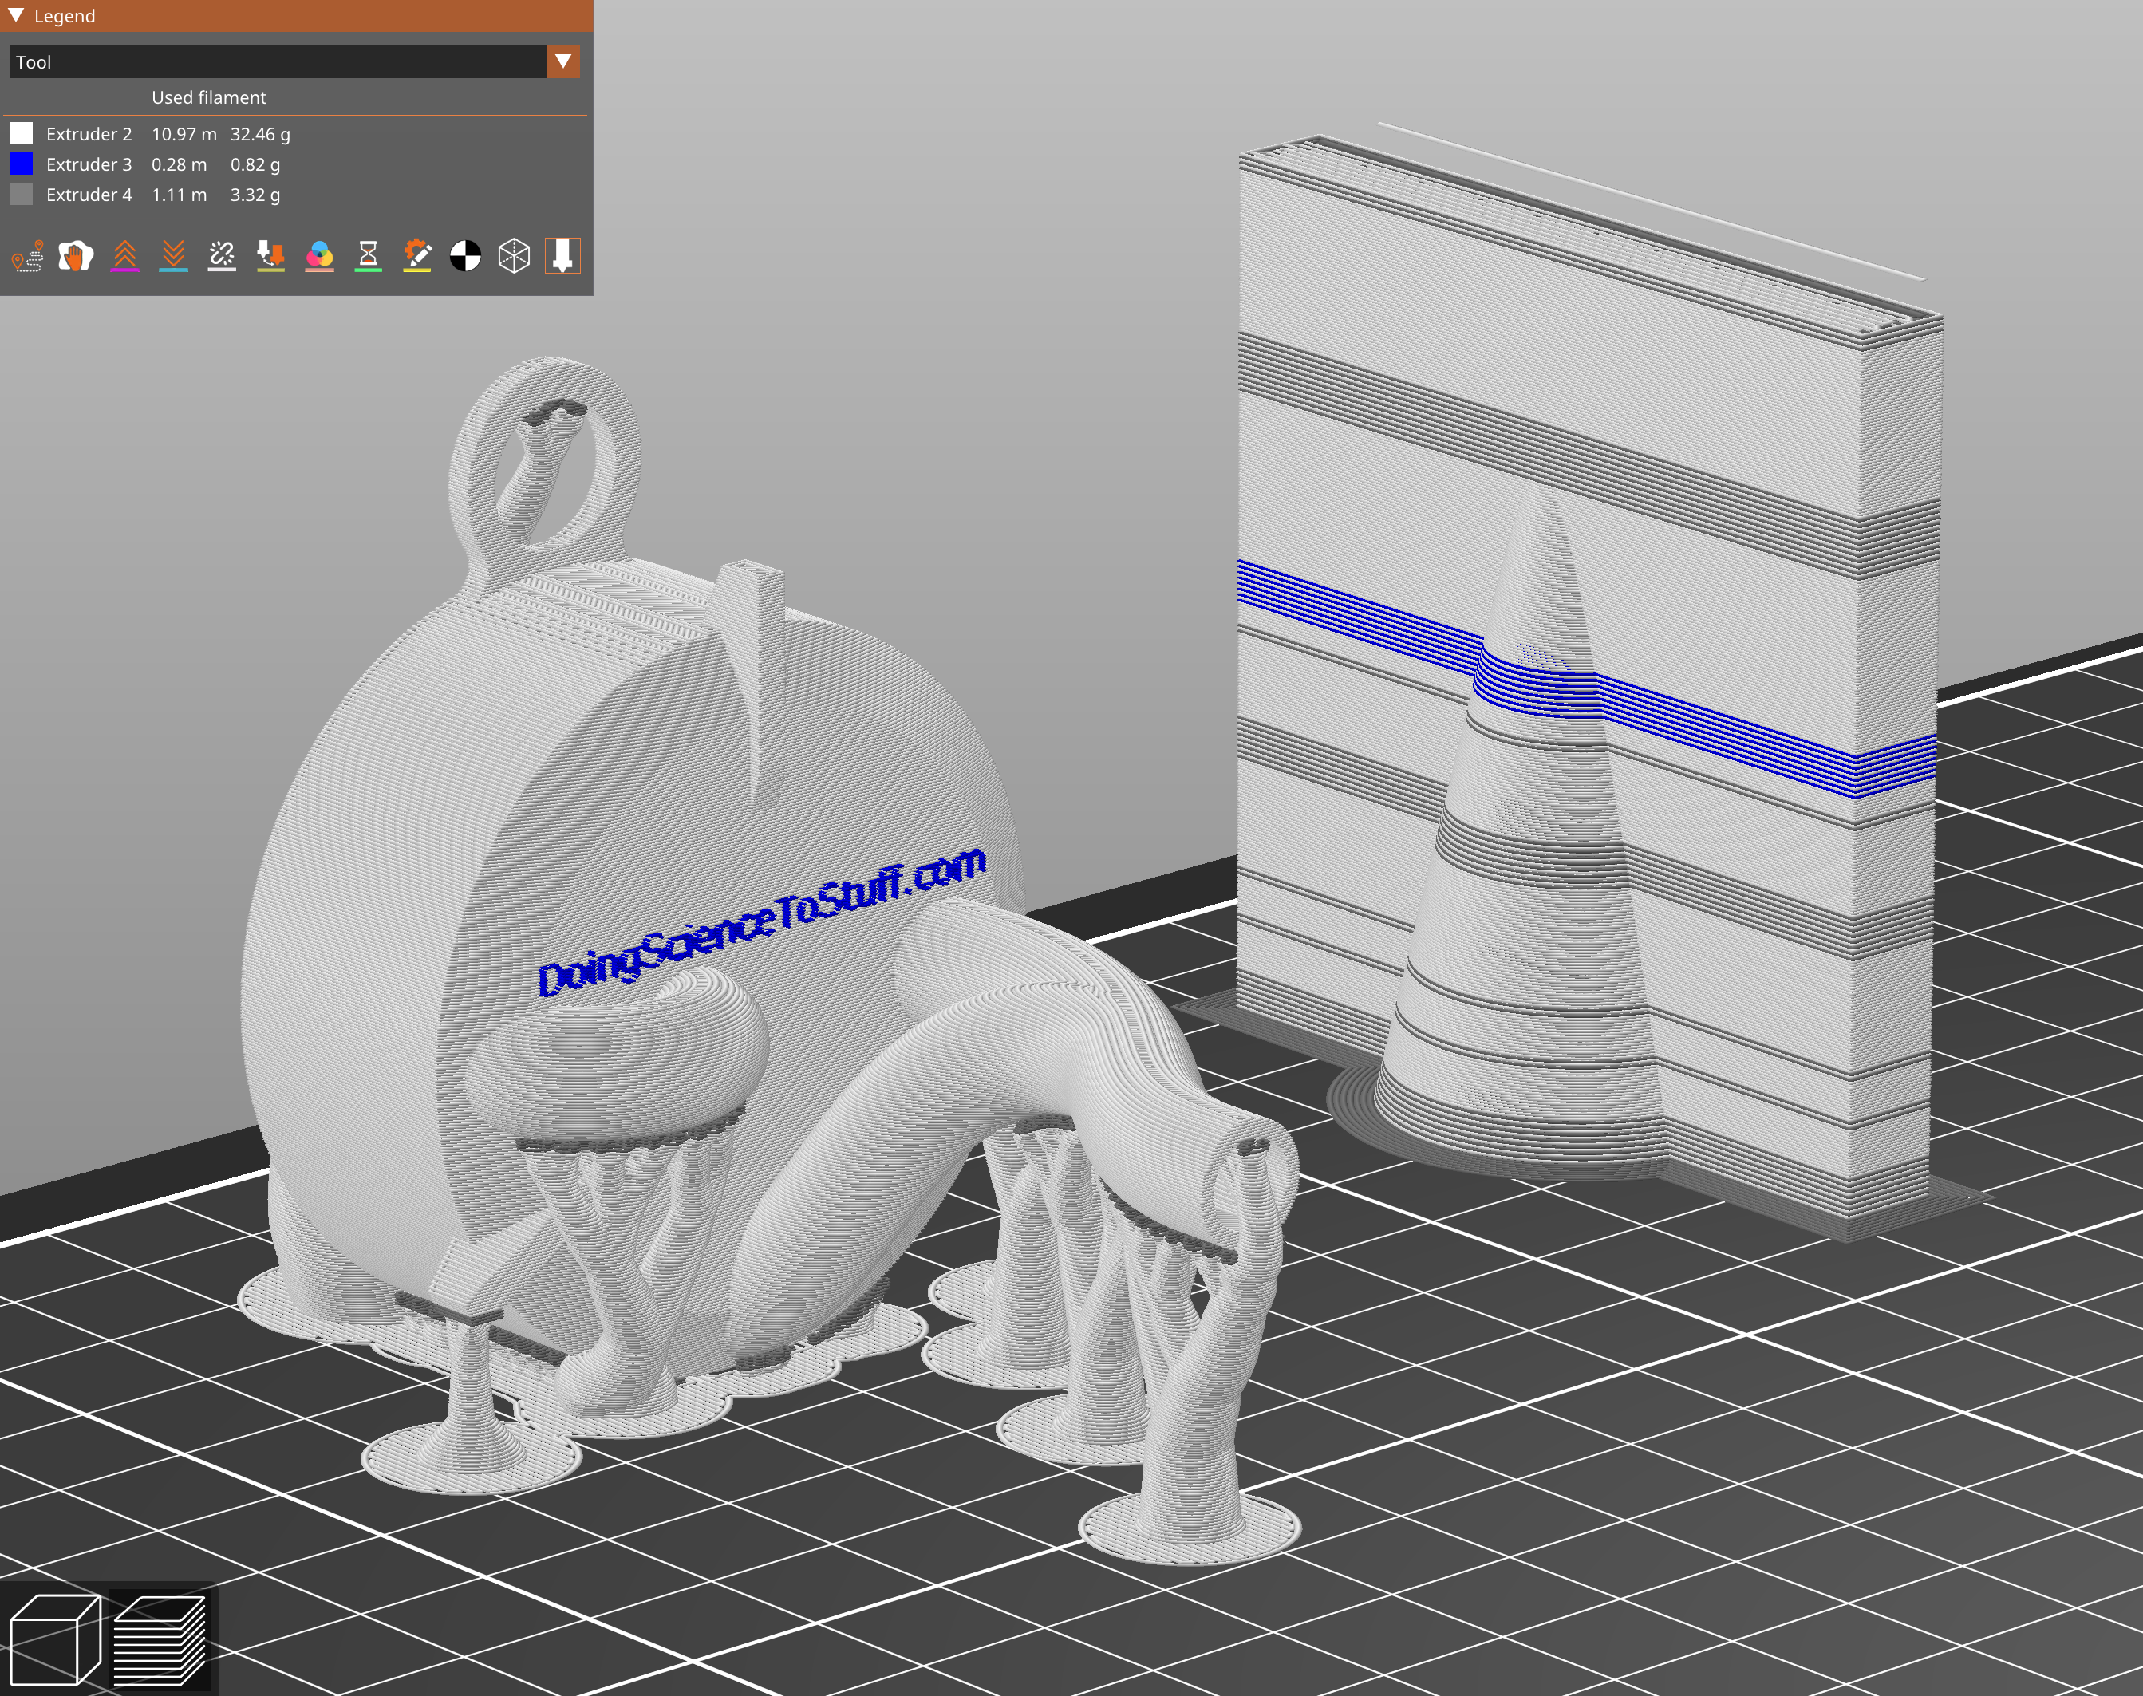
Task: Click the Extruder 4 legend entry
Action: (89, 195)
